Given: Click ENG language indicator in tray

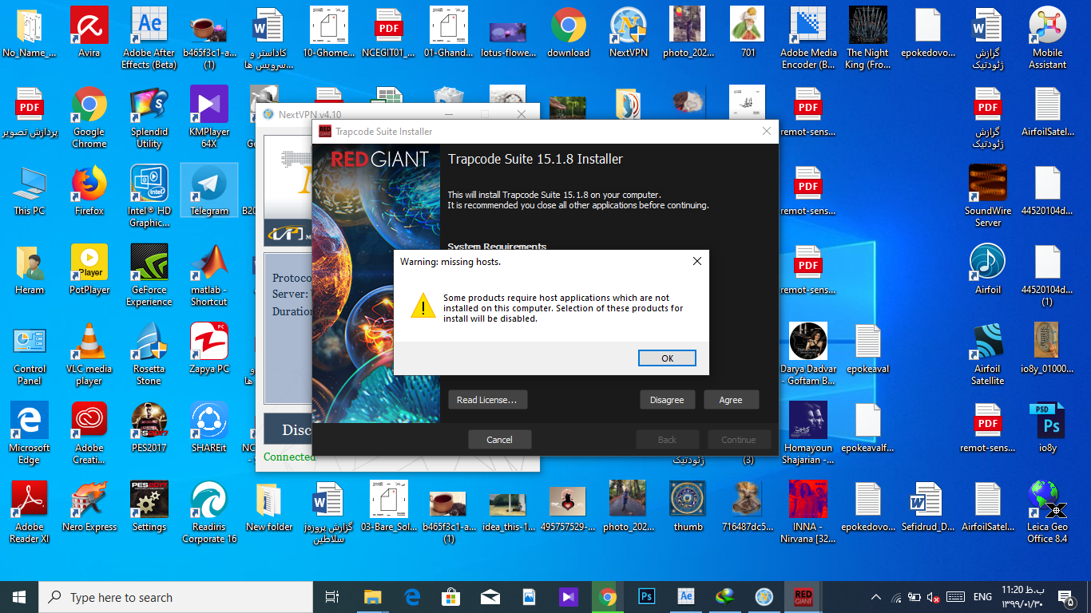Looking at the screenshot, I should (x=982, y=597).
